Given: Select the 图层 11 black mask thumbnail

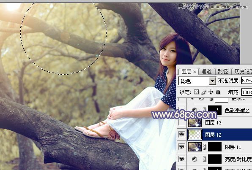Looking at the screenshot, I should point(215,147).
